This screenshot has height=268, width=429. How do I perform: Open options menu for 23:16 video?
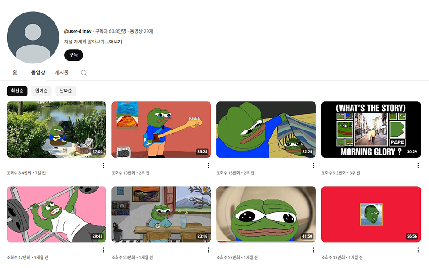pyautogui.click(x=208, y=250)
